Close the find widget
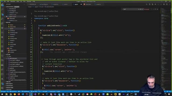This screenshot has height=96, width=172. [x=158, y=9]
